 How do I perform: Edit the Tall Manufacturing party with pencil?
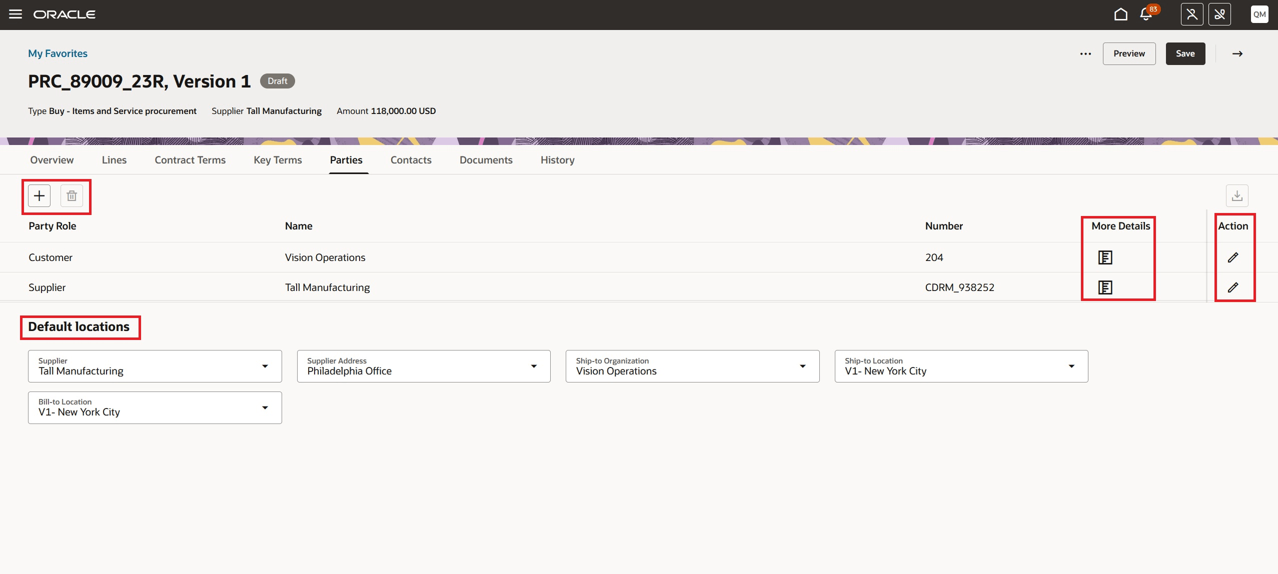pos(1233,287)
